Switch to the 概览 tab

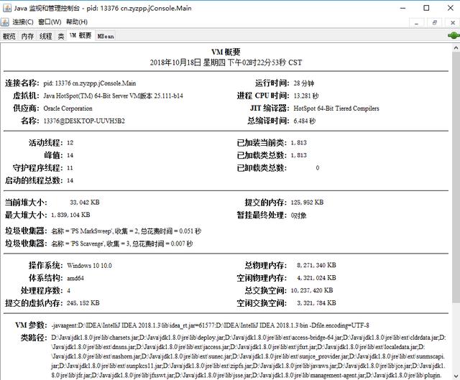click(9, 36)
